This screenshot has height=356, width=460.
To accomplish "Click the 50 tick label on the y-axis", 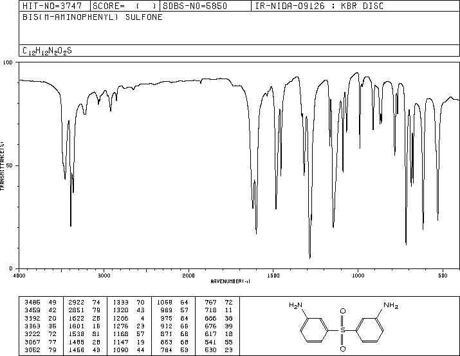I will click(10, 165).
